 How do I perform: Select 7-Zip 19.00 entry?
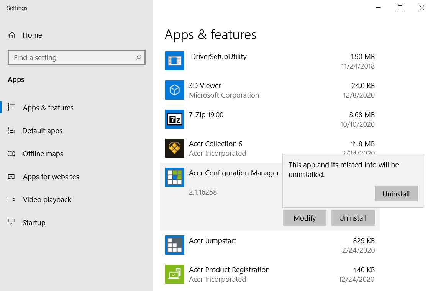click(x=269, y=119)
